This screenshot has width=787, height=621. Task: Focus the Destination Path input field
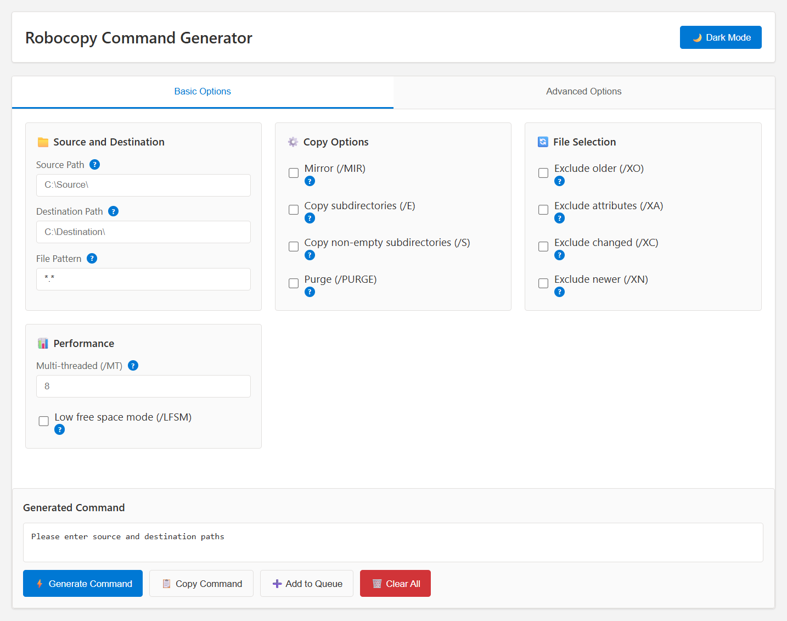click(143, 232)
